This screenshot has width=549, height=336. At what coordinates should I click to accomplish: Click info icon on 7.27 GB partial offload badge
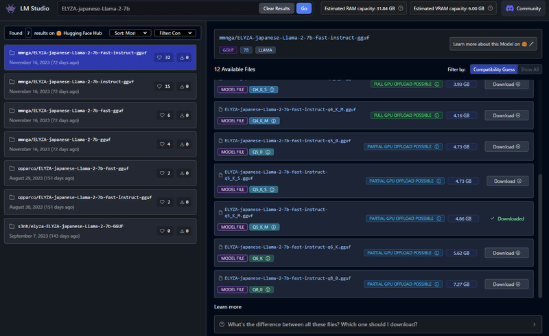[x=437, y=284]
